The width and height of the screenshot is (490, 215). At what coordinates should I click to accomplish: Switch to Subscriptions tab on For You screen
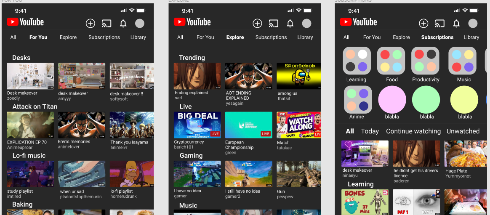coord(104,37)
